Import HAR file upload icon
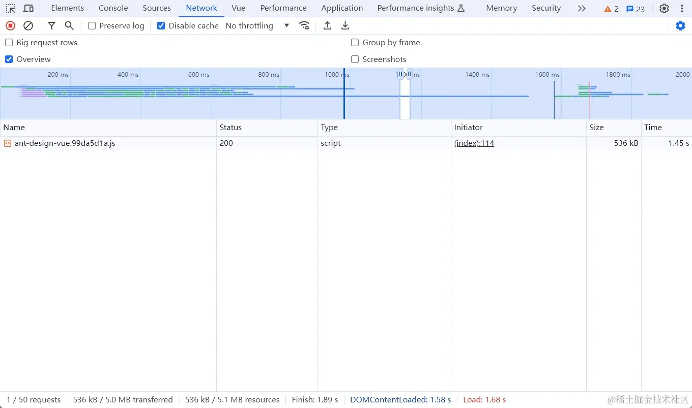The height and width of the screenshot is (408, 692). click(x=328, y=26)
